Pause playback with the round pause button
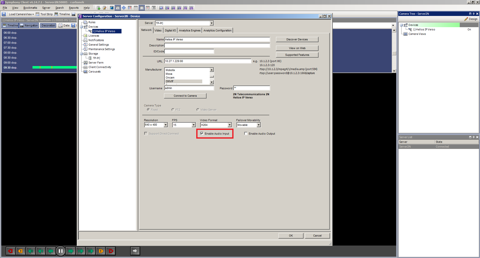The width and height of the screenshot is (480, 258). click(x=60, y=251)
